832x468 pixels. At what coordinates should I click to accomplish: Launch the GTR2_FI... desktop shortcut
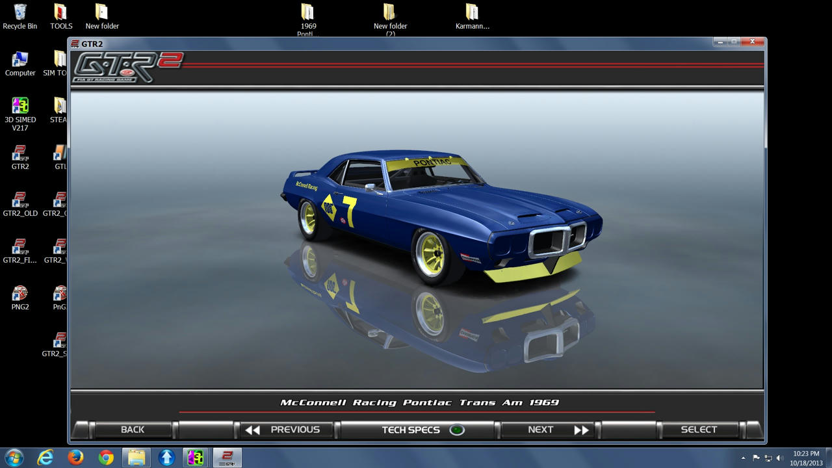[x=20, y=251]
